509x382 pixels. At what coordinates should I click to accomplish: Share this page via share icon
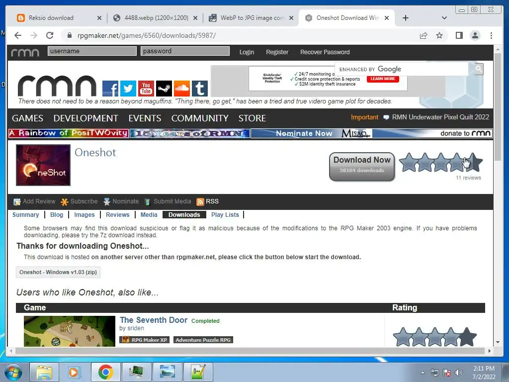point(424,35)
